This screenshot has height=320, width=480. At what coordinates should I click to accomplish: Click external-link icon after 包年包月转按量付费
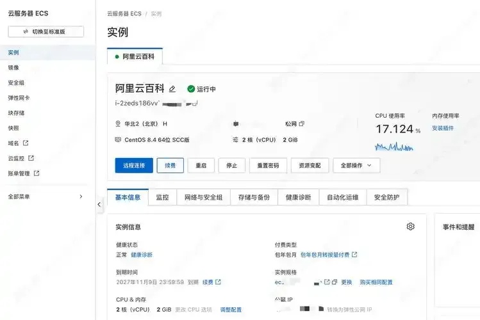[354, 255]
